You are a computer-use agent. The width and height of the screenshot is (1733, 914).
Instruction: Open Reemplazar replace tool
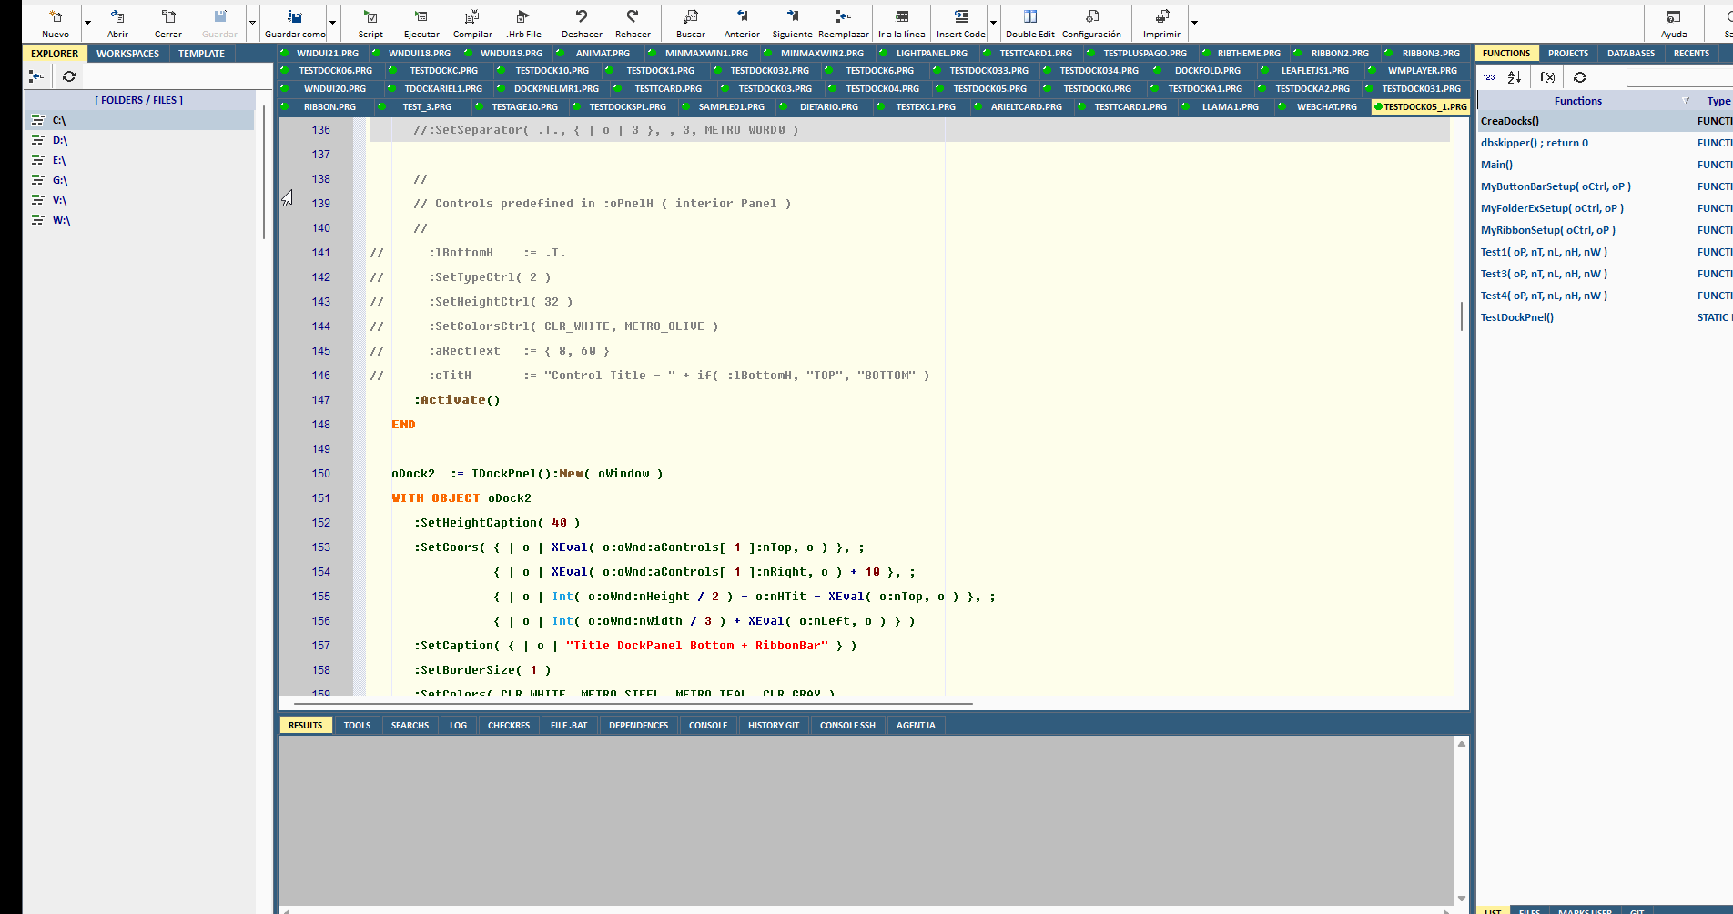pos(844,23)
